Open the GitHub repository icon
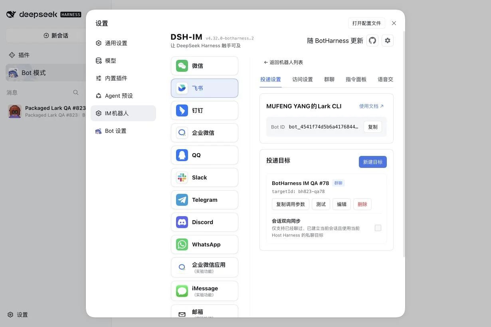491x327 pixels. 372,40
